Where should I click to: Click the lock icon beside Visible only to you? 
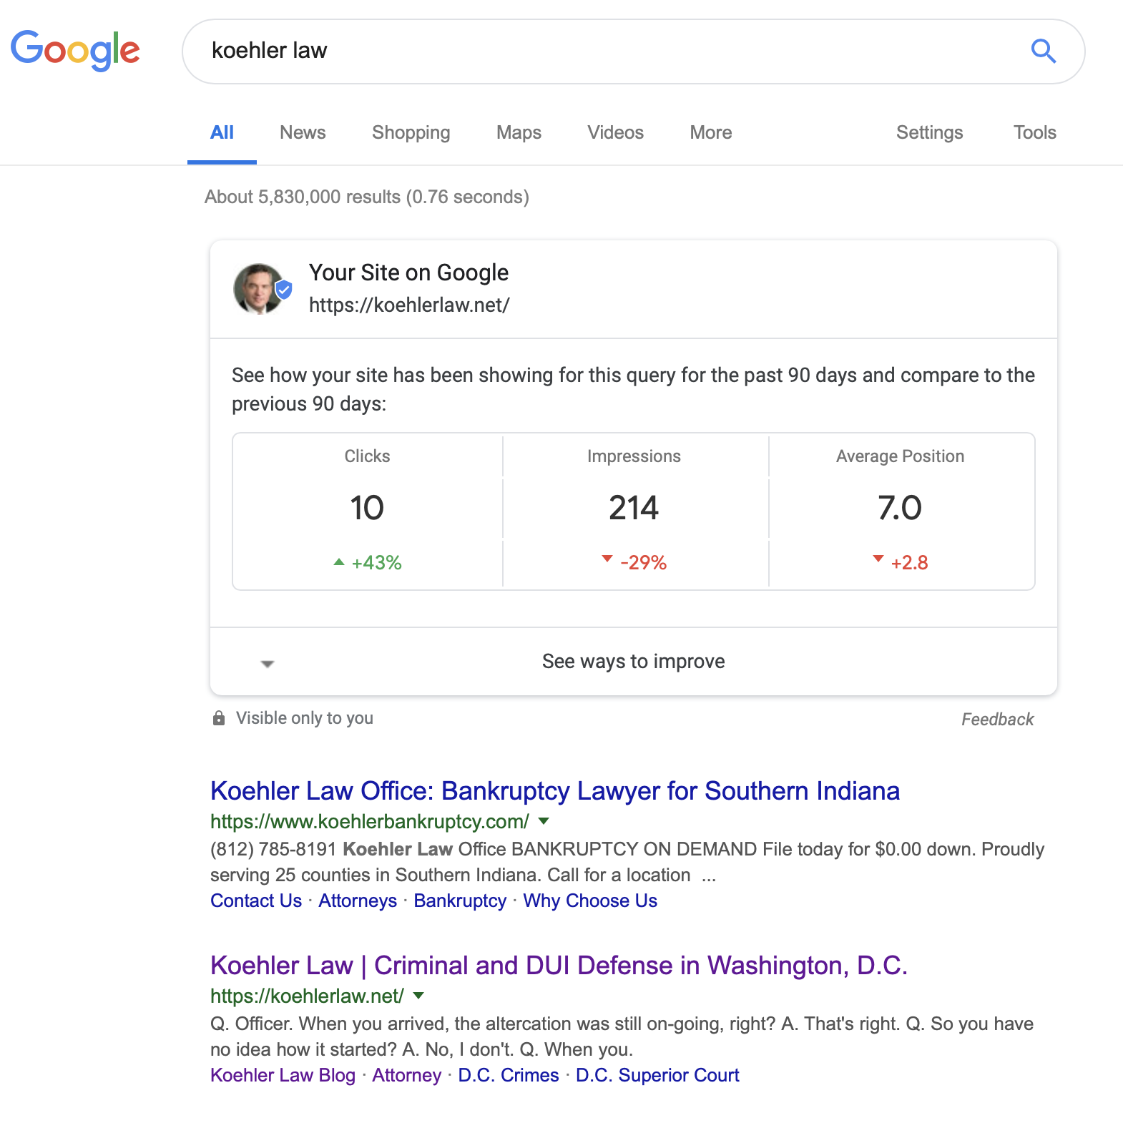click(x=219, y=717)
